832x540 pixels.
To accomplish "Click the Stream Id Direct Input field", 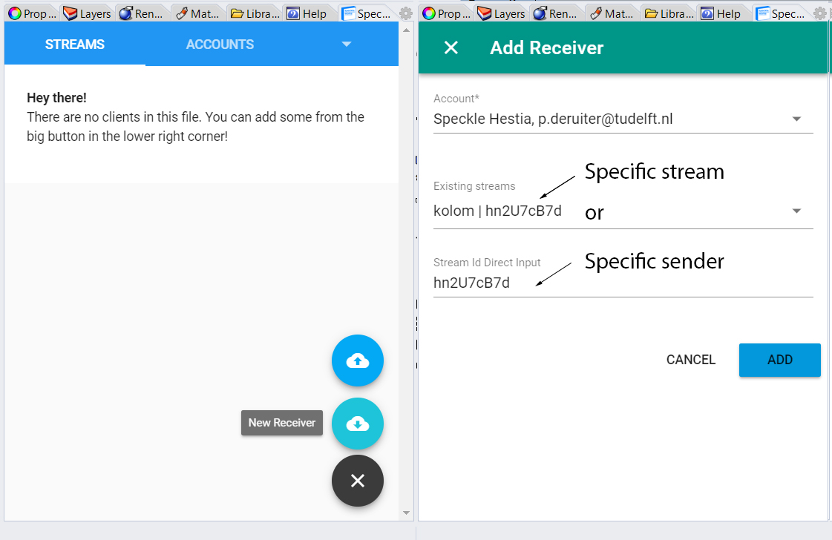I will [622, 283].
